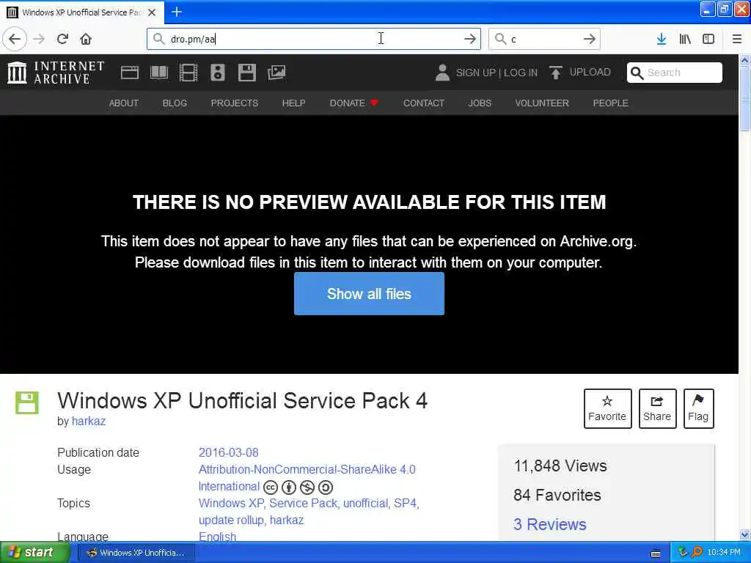The width and height of the screenshot is (751, 563).
Task: Open the Wayback Machine web icon
Action: point(129,73)
